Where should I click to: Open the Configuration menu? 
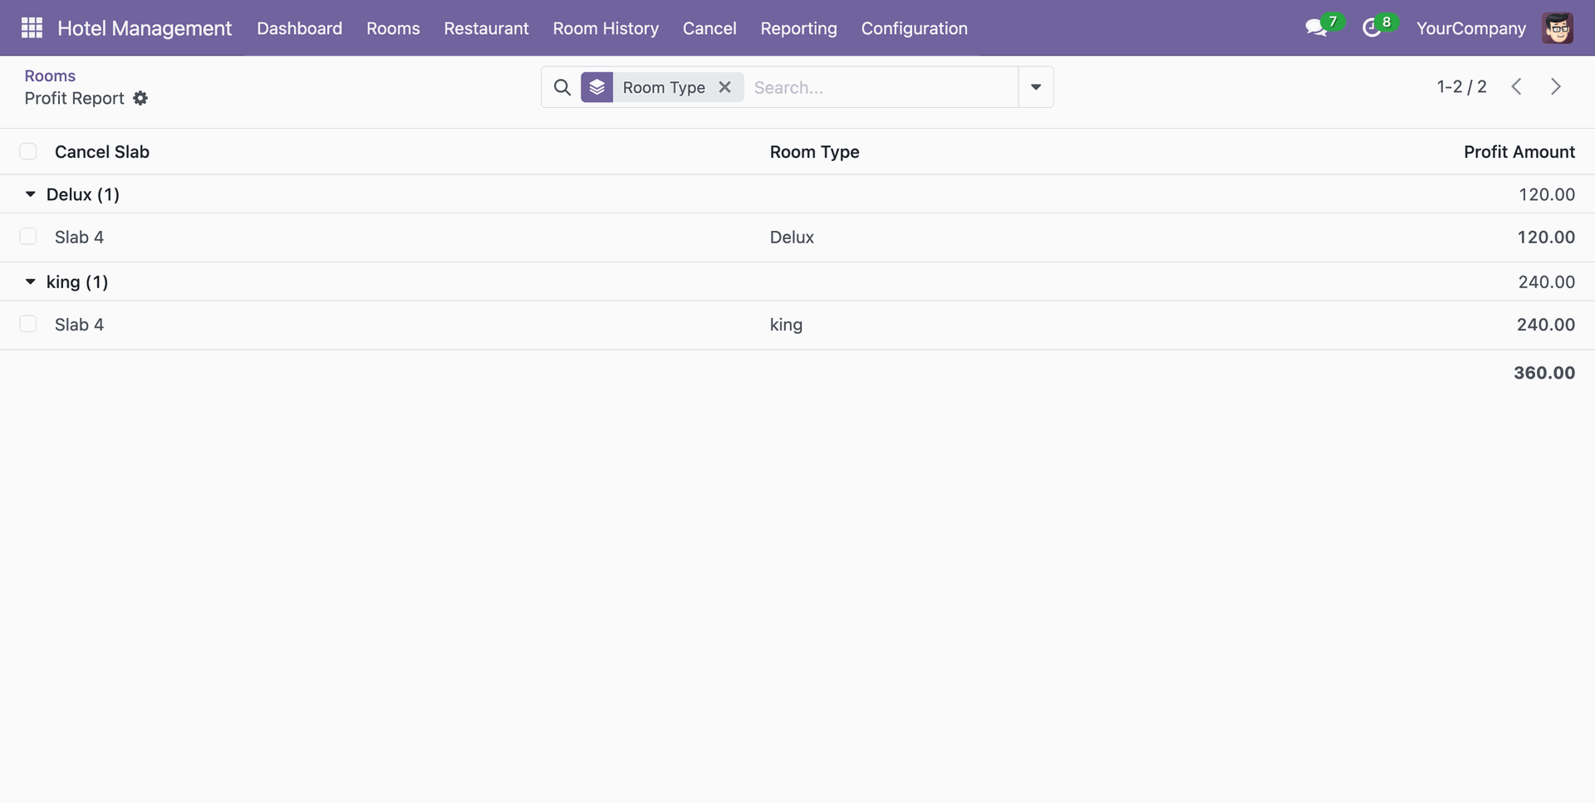[914, 28]
